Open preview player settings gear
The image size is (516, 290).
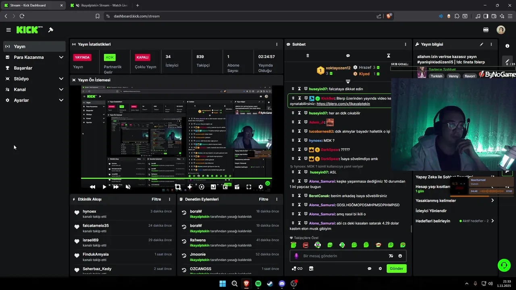point(260,187)
